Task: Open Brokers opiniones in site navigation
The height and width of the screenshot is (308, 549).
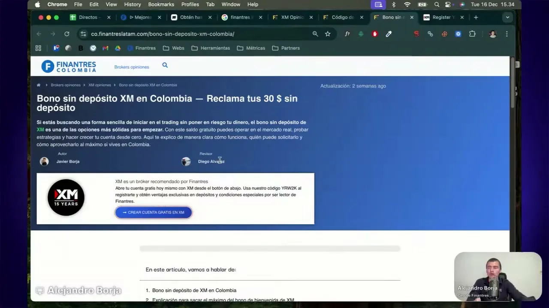Action: [132, 67]
